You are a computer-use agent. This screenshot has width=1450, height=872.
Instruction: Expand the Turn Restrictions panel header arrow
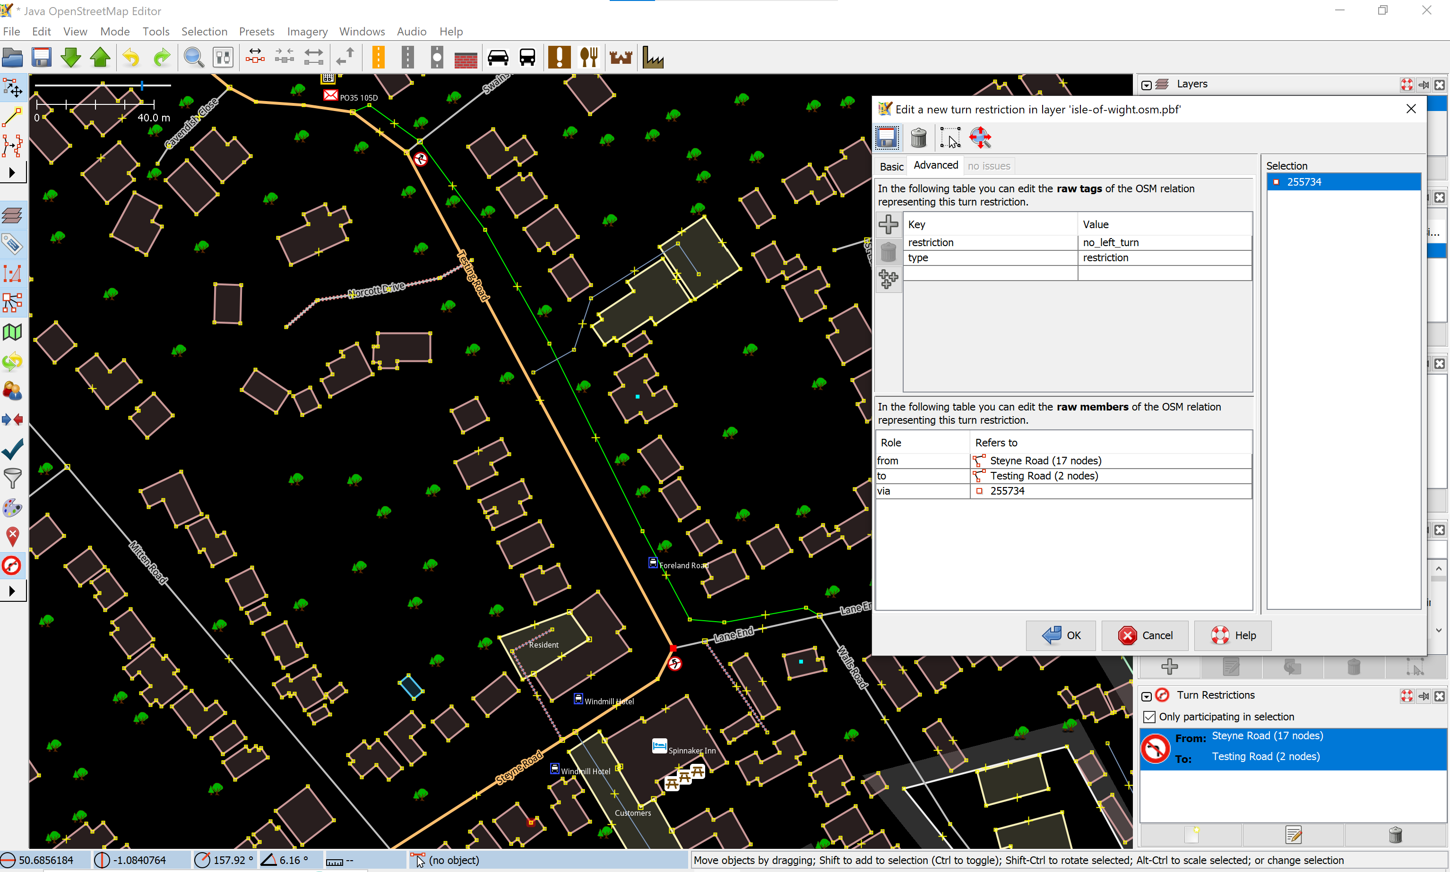click(x=1146, y=696)
